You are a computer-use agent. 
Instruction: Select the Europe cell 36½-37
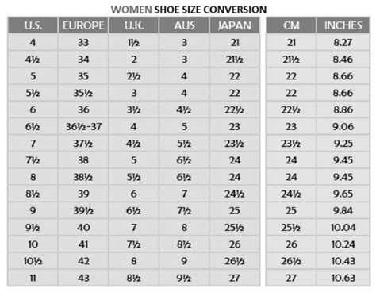coord(83,127)
